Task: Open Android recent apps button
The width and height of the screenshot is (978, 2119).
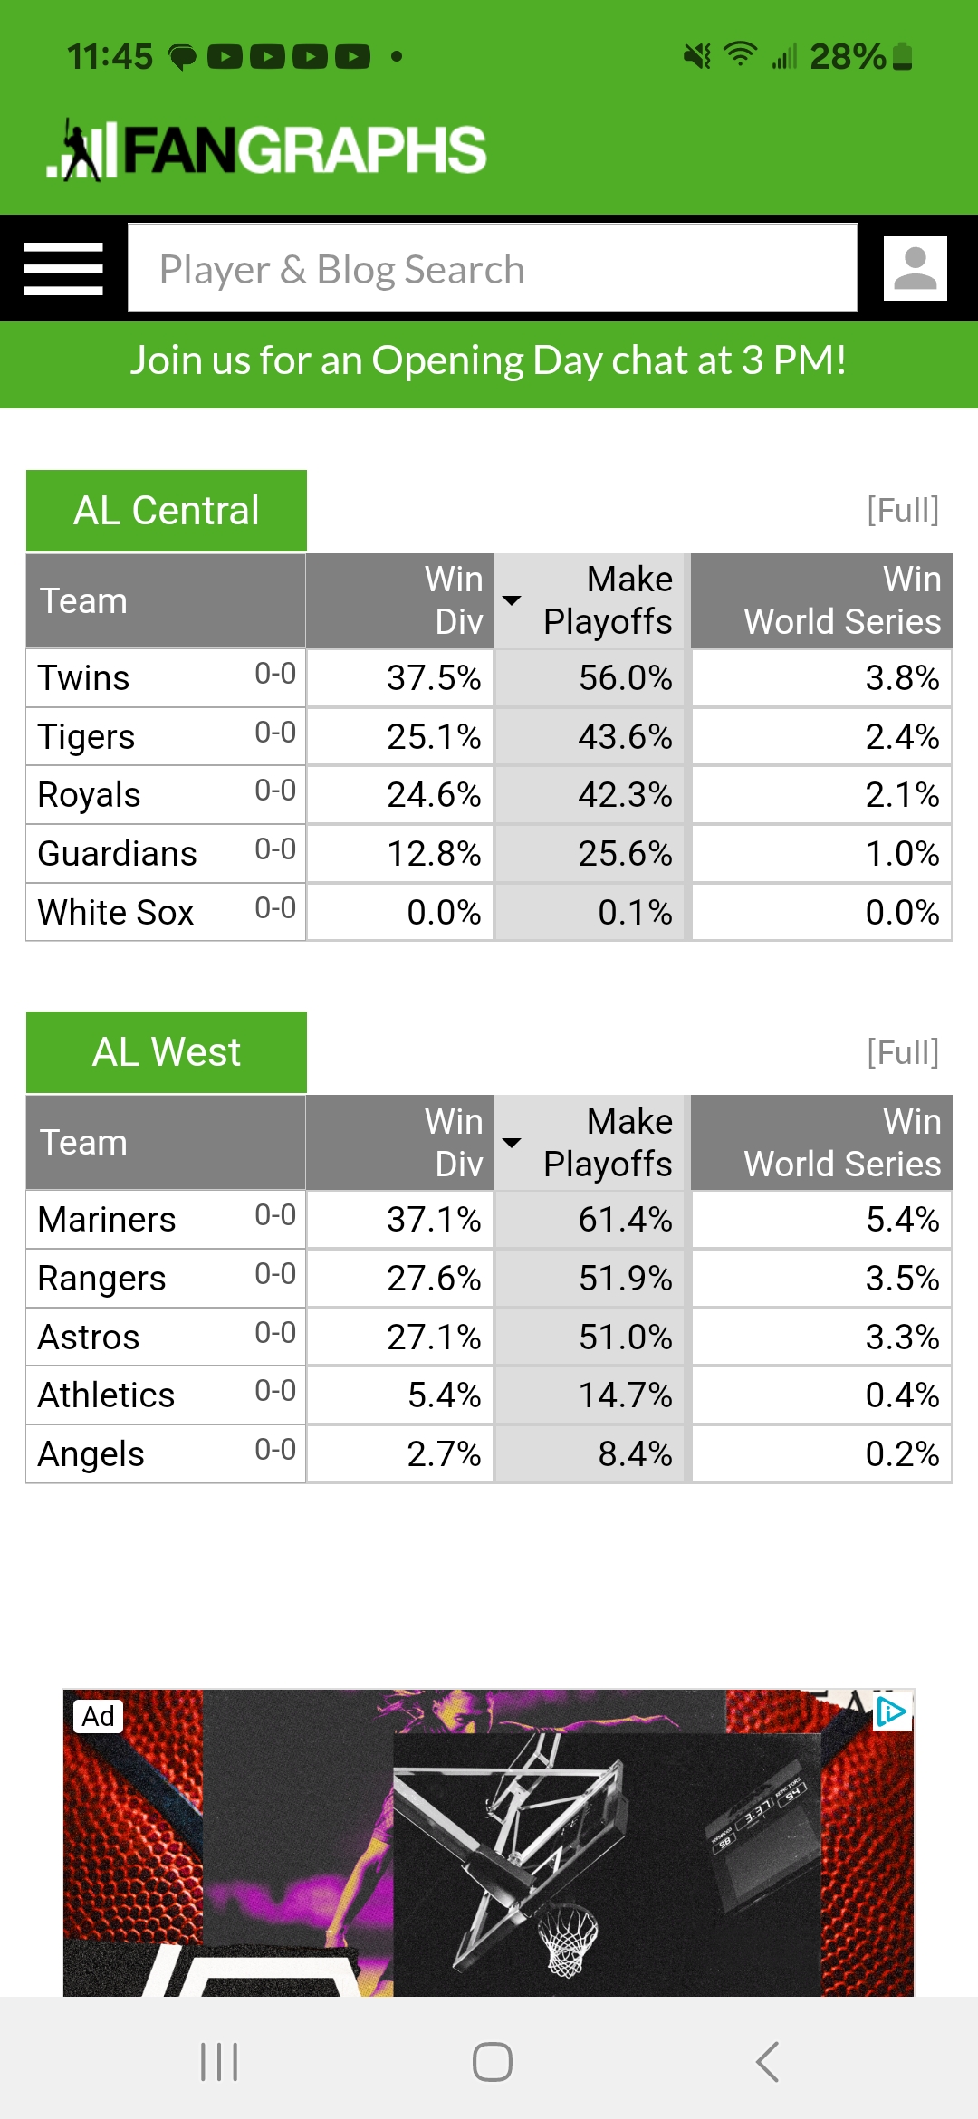Action: tap(219, 2062)
